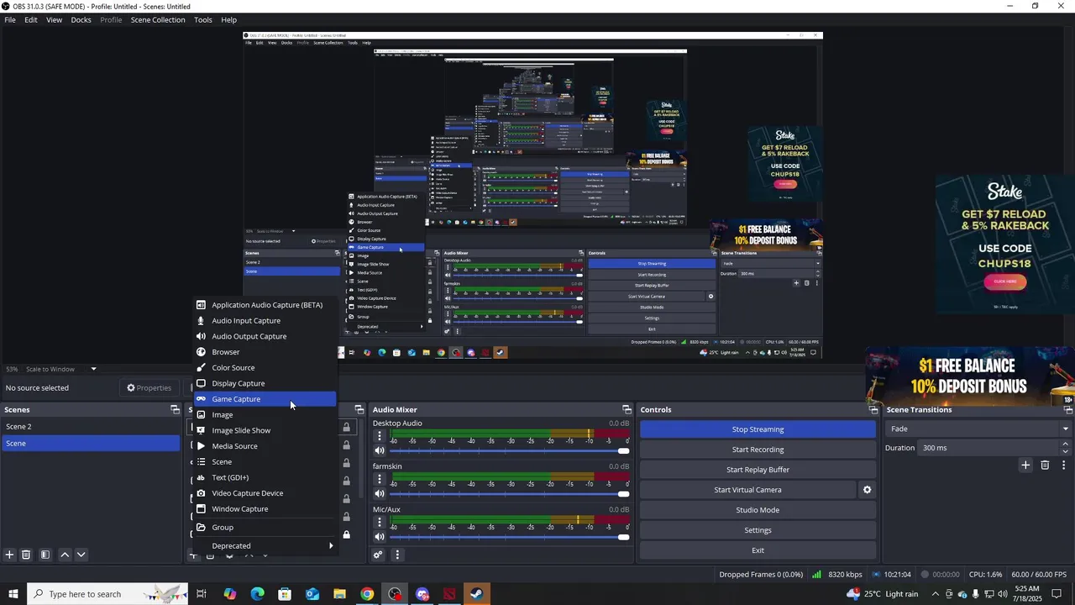Open the Tools menu

203,19
